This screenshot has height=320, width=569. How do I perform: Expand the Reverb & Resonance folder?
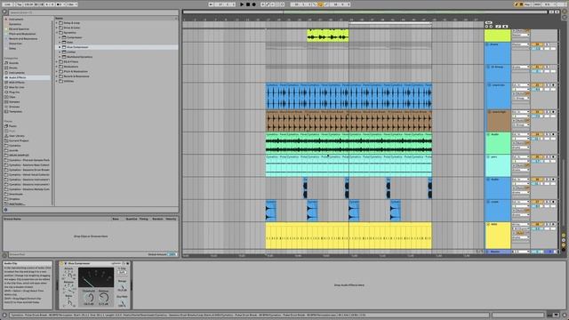point(57,76)
